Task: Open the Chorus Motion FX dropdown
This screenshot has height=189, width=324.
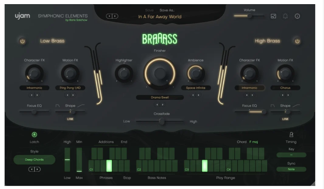Action: tap(285, 88)
